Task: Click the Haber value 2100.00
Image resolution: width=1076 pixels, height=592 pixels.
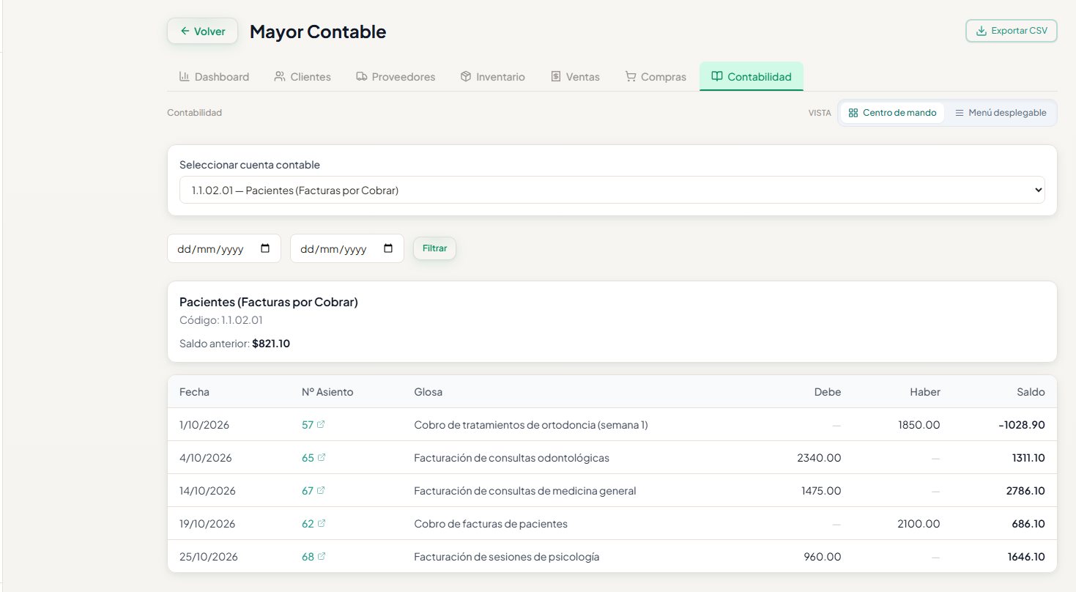Action: (x=919, y=523)
